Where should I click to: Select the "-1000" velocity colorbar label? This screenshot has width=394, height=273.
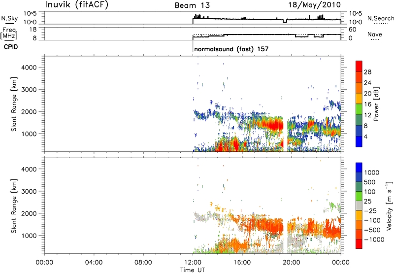(x=374, y=239)
